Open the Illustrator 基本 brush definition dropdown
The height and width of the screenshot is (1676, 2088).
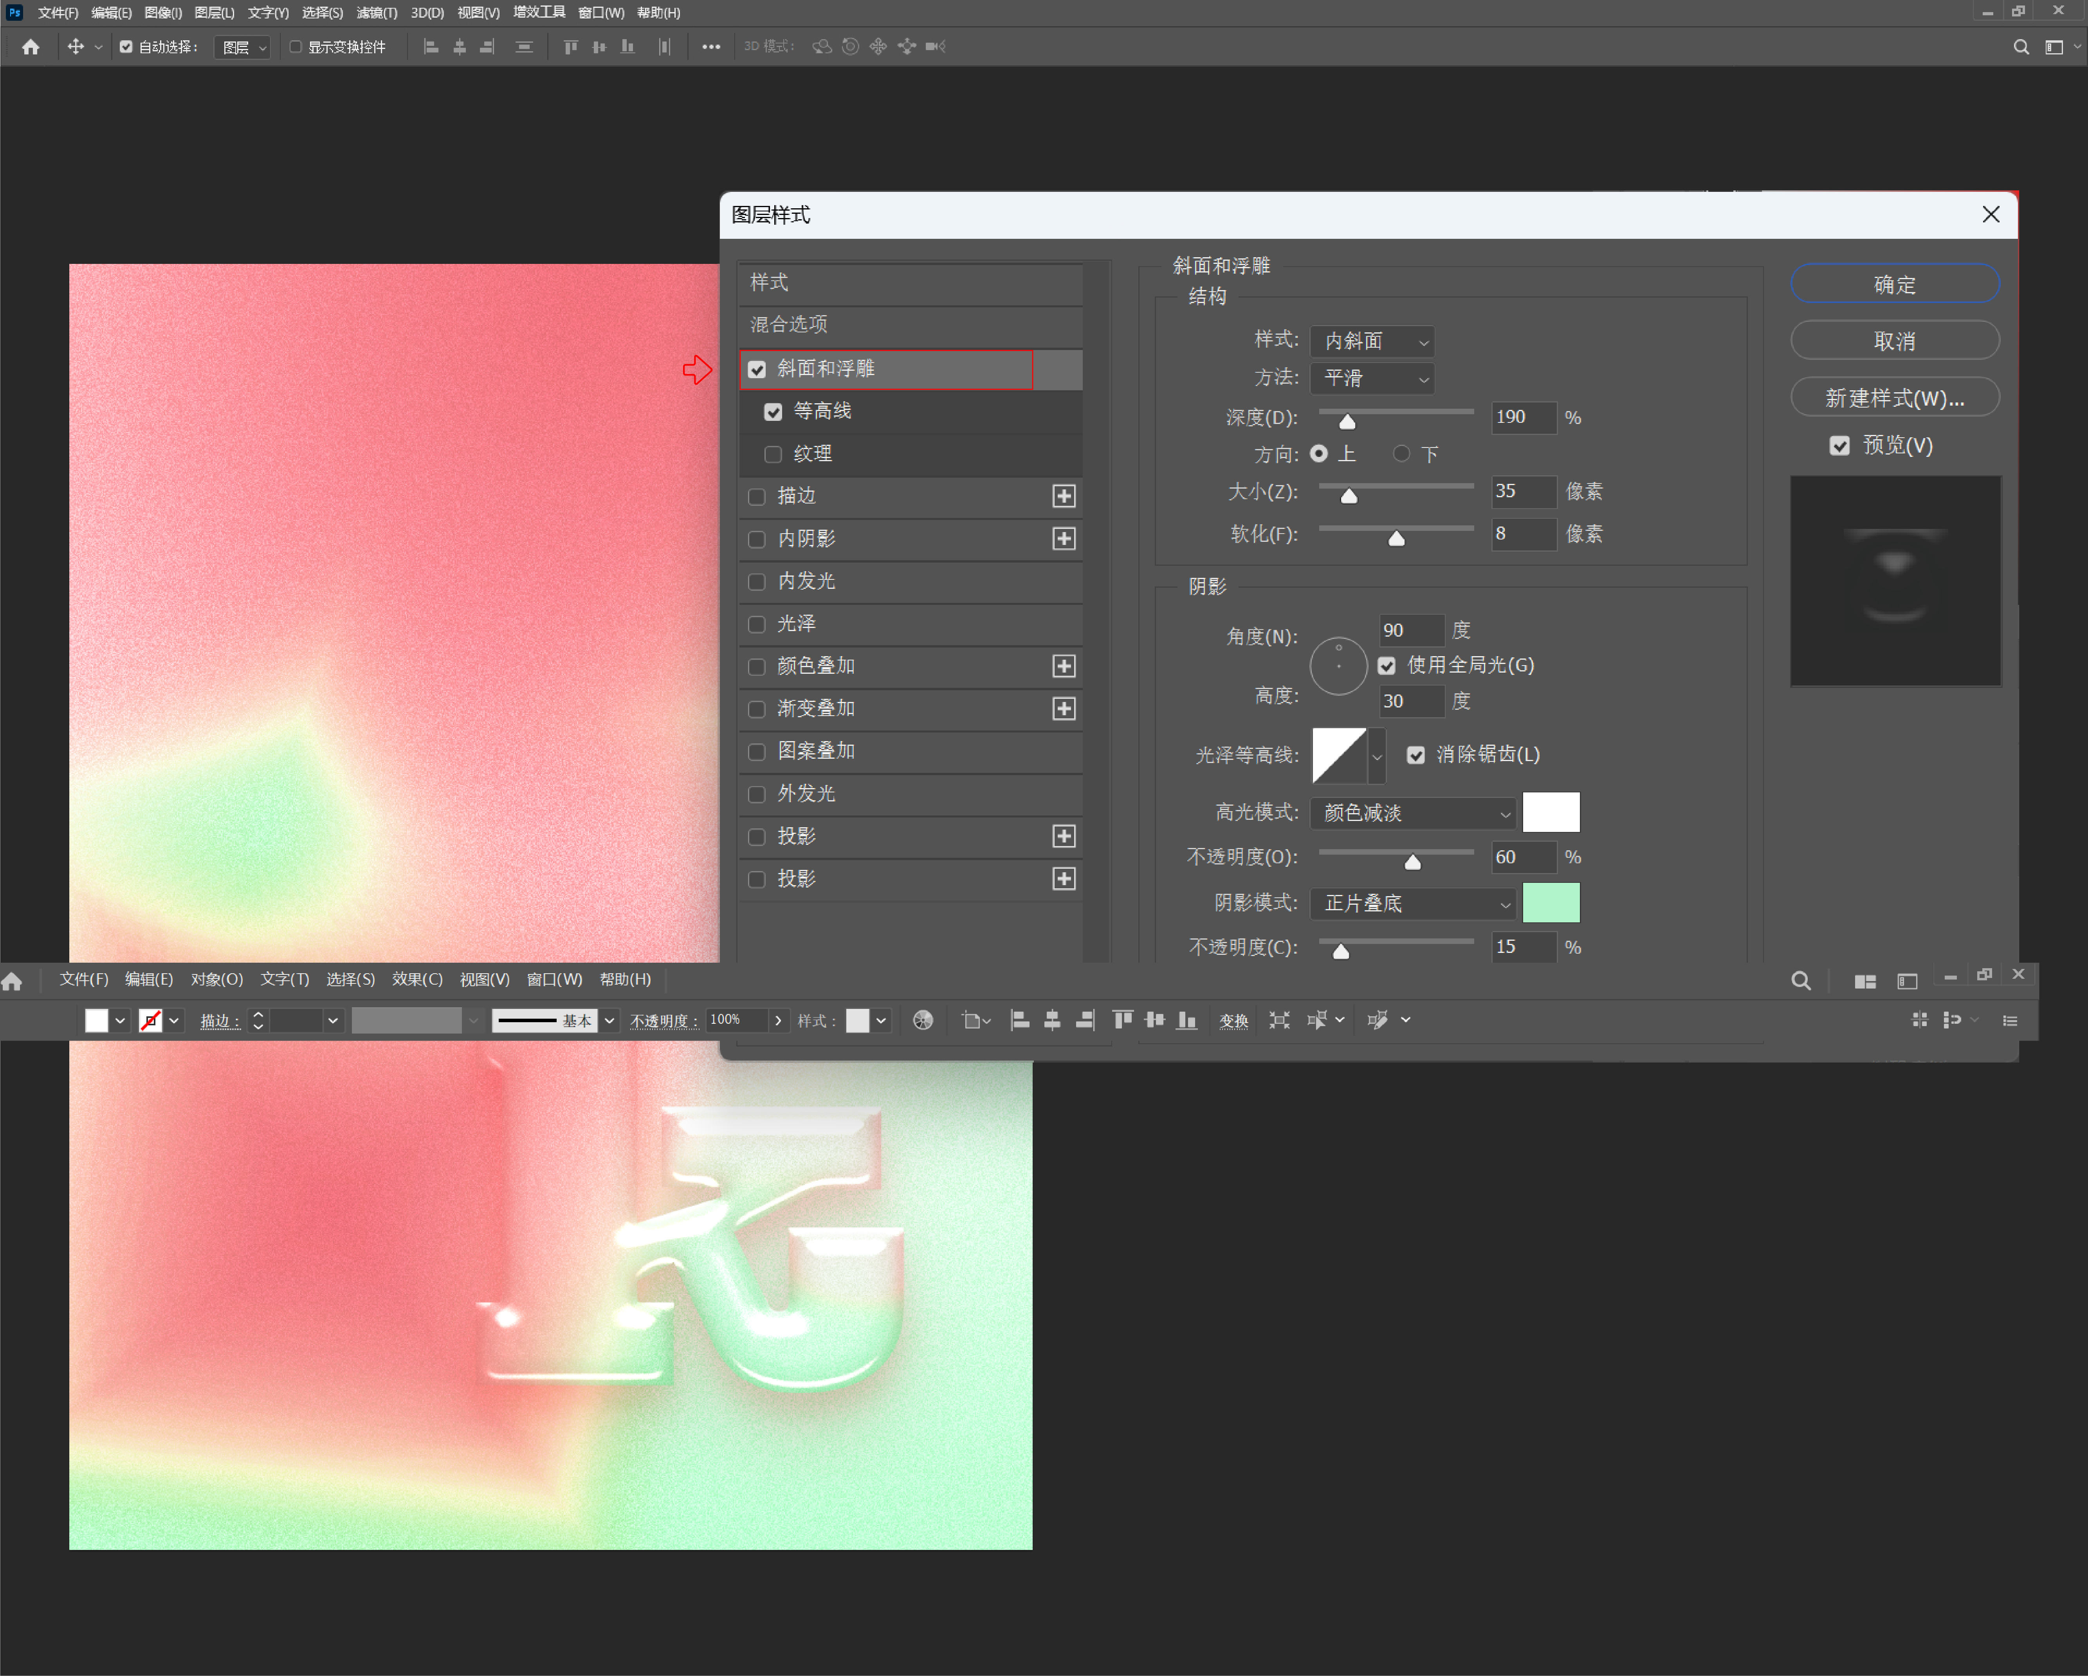click(x=609, y=1020)
